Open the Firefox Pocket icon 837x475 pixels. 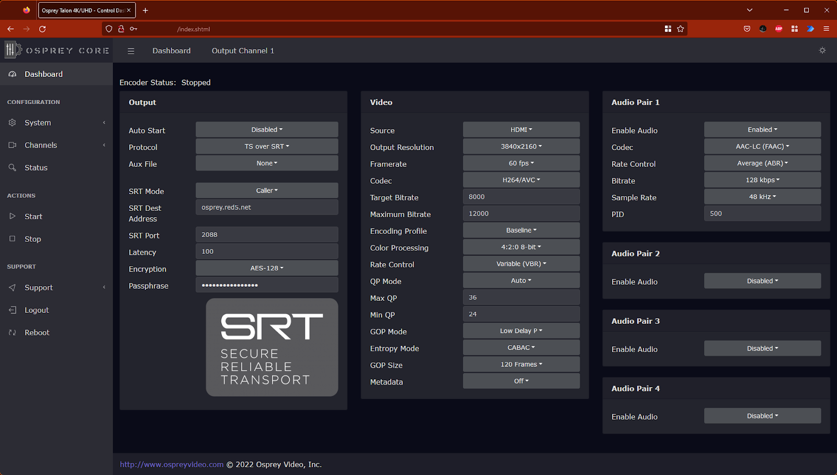[747, 29]
